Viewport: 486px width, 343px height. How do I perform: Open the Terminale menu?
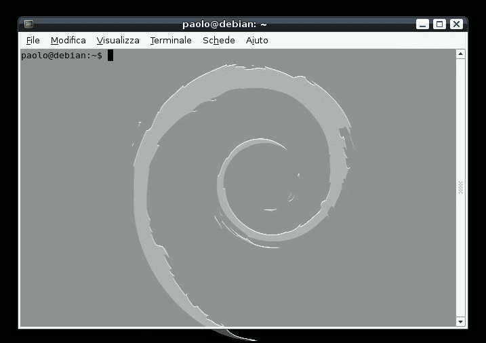[x=171, y=40]
